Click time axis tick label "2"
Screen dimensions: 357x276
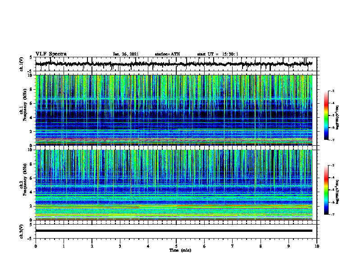click(92, 246)
